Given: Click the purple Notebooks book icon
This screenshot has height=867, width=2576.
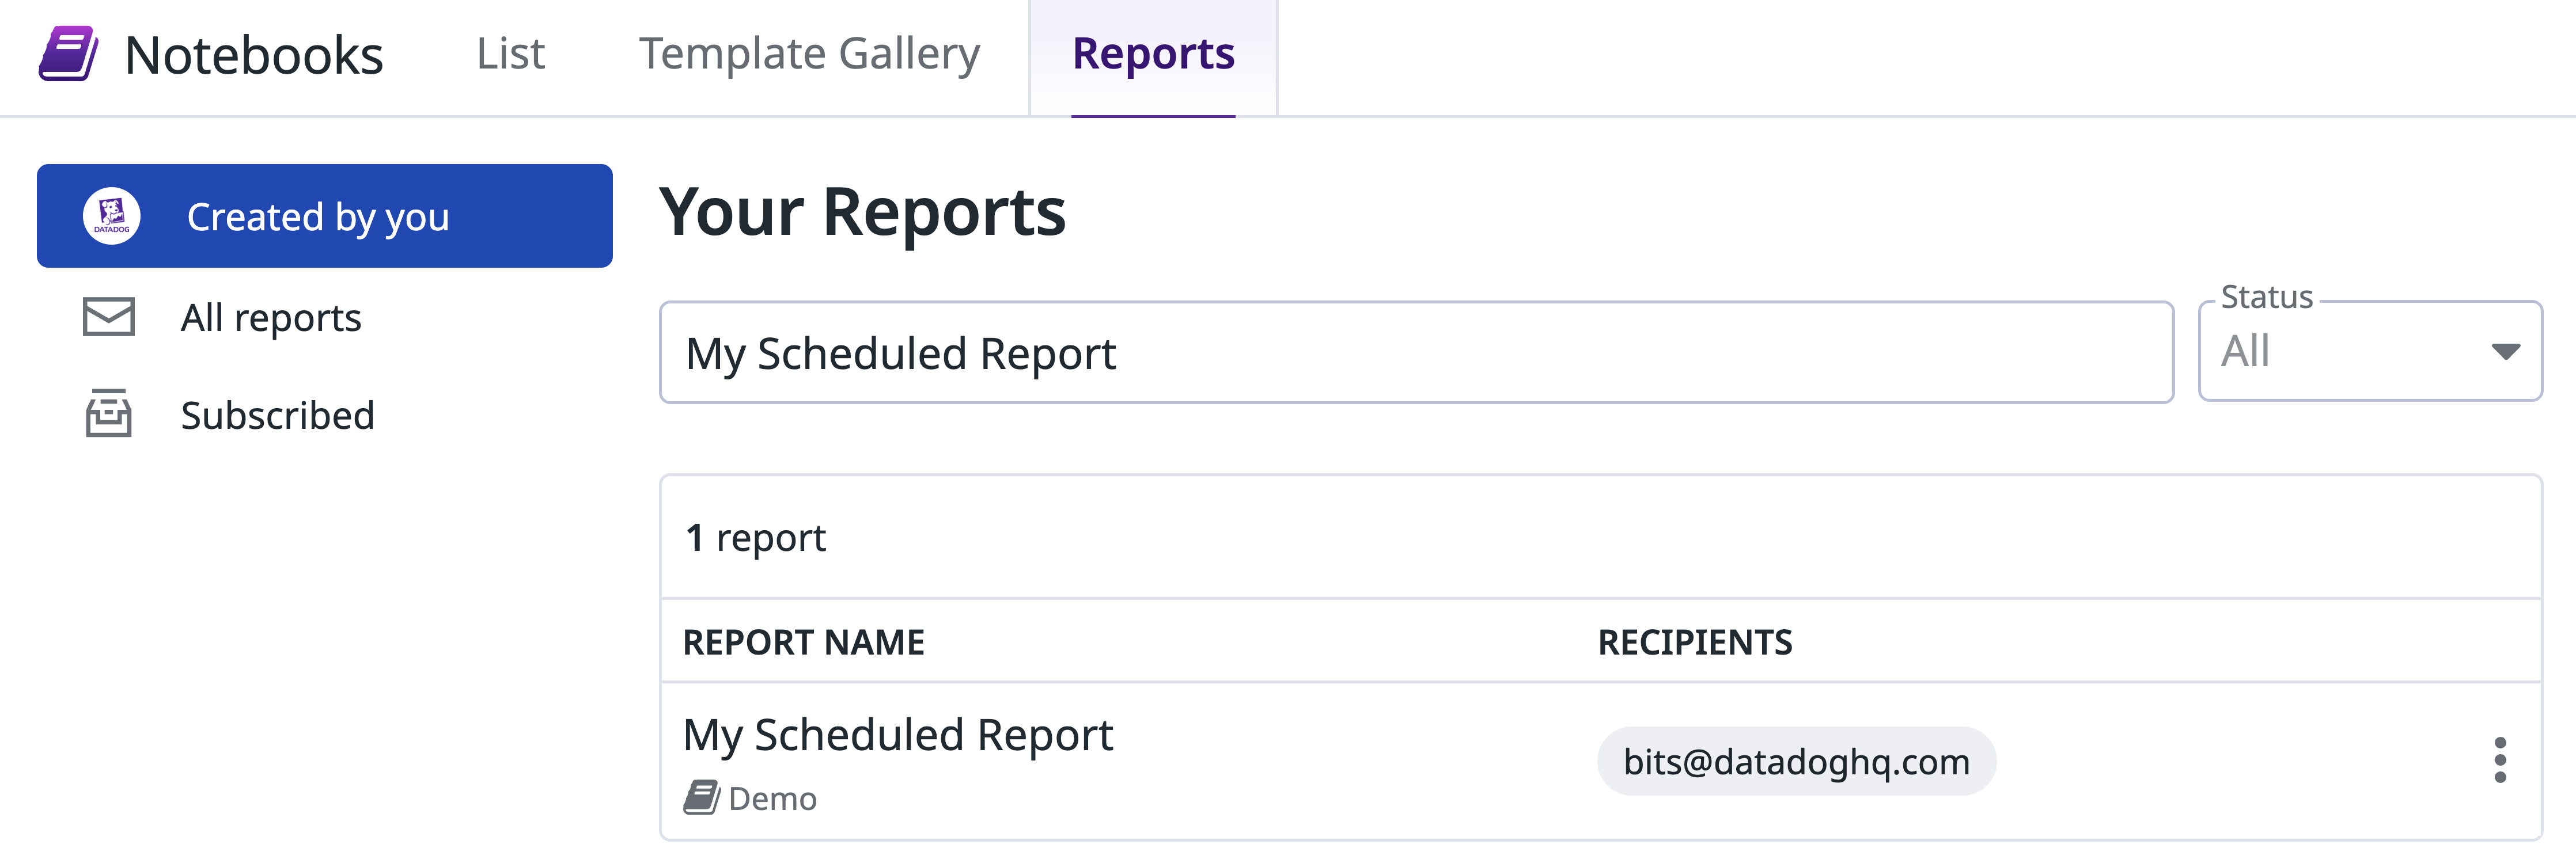Looking at the screenshot, I should coord(68,54).
